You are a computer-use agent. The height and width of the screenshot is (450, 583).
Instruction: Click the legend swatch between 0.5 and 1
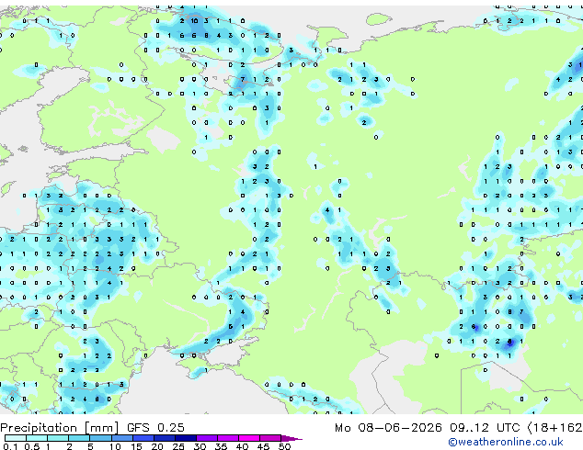(37, 438)
